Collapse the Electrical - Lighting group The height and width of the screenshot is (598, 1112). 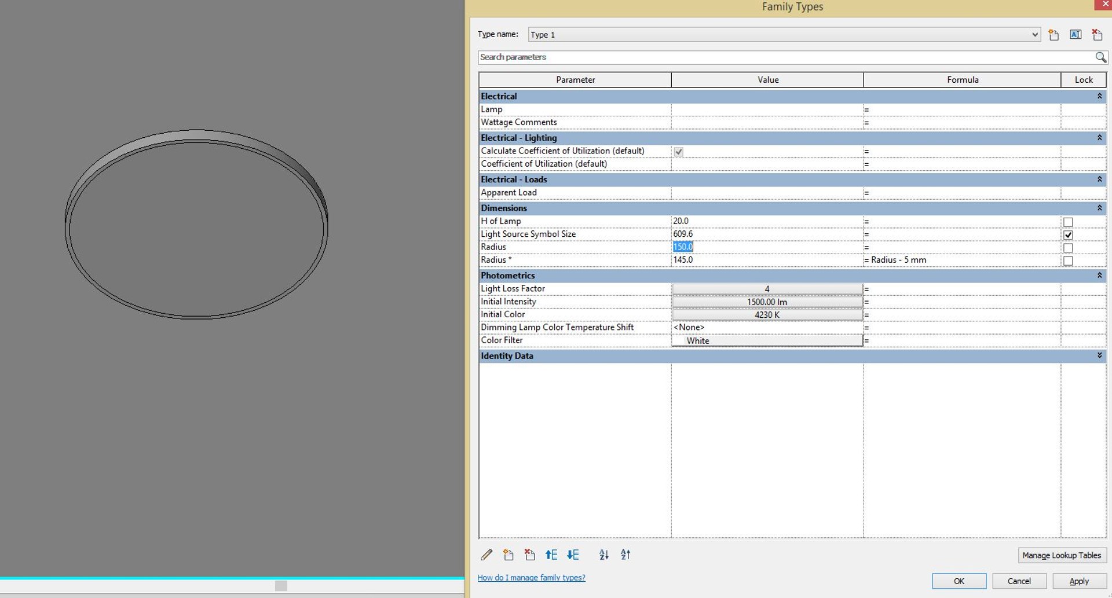click(1099, 138)
